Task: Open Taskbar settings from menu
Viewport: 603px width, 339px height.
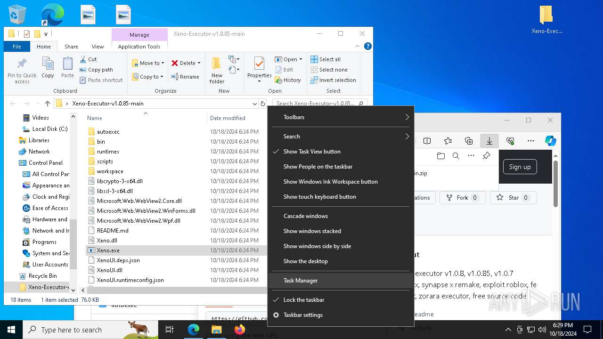Action: tap(341, 315)
